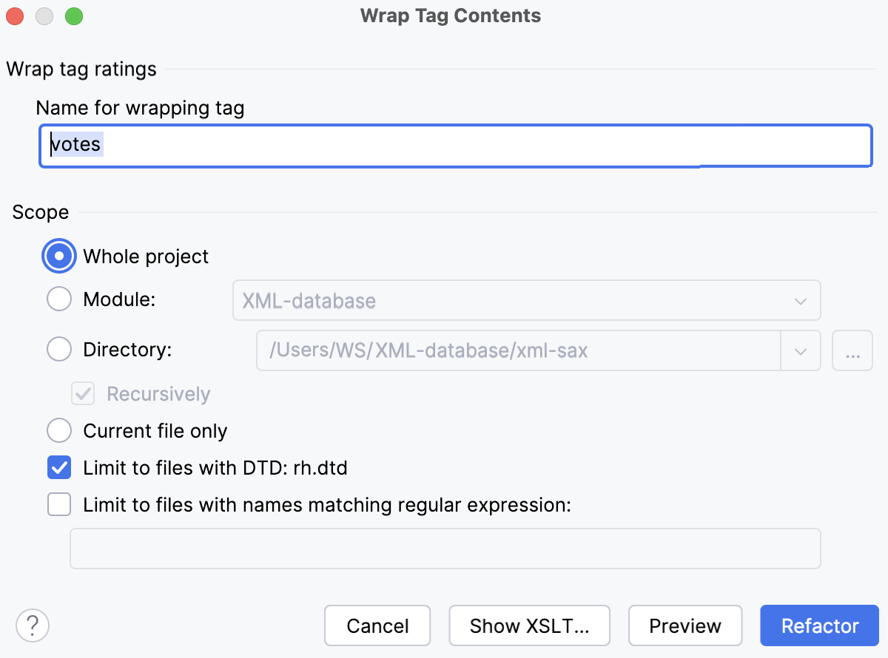The height and width of the screenshot is (658, 888).
Task: Open the XML-database module dropdown
Action: [798, 300]
